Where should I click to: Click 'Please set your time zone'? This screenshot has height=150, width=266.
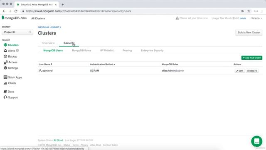pos(194,18)
